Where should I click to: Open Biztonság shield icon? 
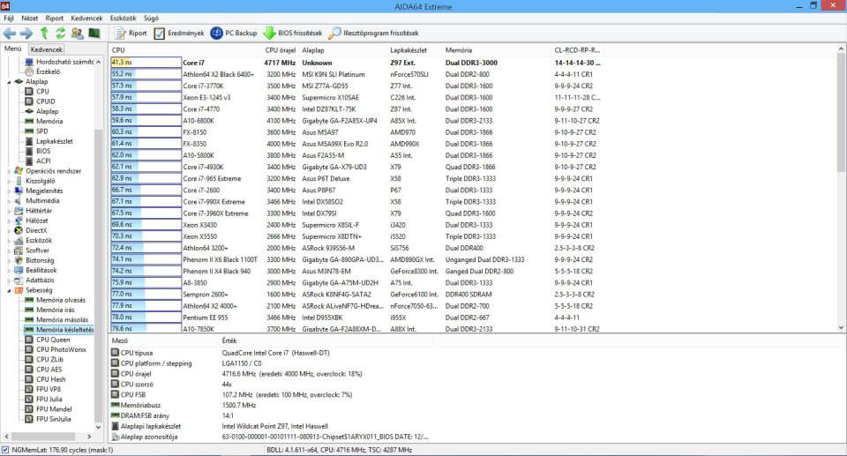(x=19, y=260)
